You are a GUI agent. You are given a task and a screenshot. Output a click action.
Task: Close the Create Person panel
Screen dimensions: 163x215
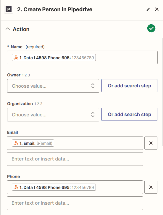pyautogui.click(x=157, y=9)
